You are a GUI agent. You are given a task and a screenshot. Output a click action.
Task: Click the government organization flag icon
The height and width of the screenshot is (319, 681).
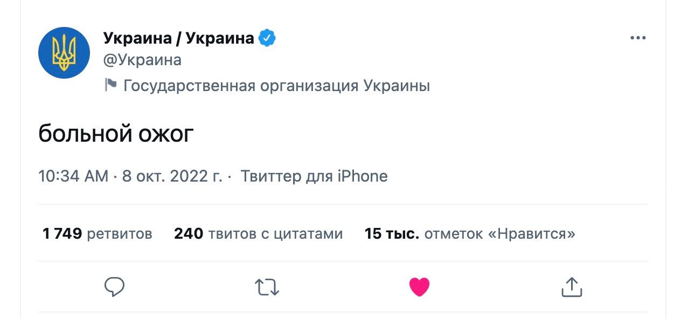[x=110, y=85]
